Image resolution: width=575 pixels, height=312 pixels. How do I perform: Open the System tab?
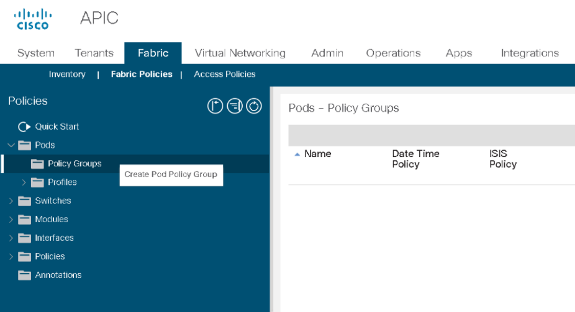pyautogui.click(x=35, y=53)
